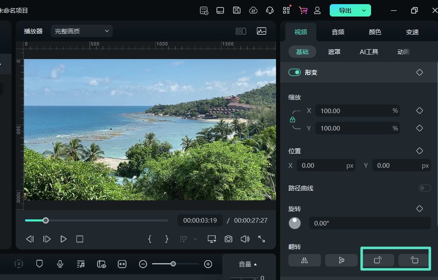Open the cloud upload icon
The image size is (438, 280).
tap(254, 10)
